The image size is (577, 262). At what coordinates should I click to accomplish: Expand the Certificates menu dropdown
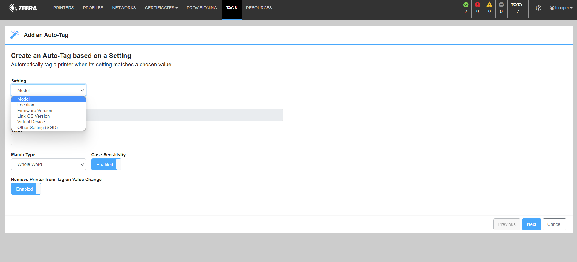click(x=161, y=8)
